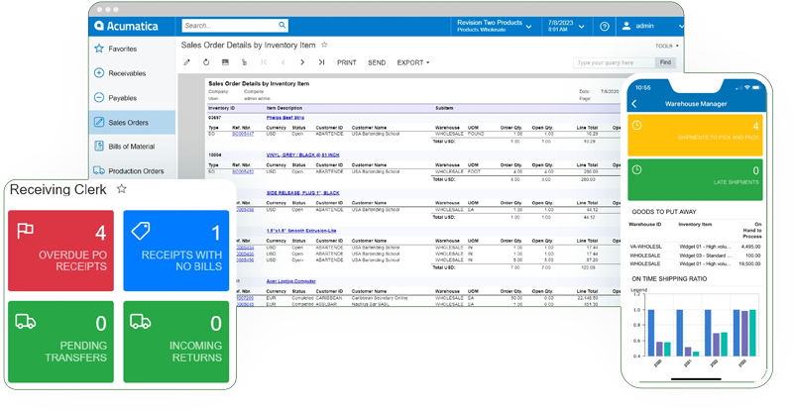Go to last page of report
The height and width of the screenshot is (410, 793).
click(321, 62)
